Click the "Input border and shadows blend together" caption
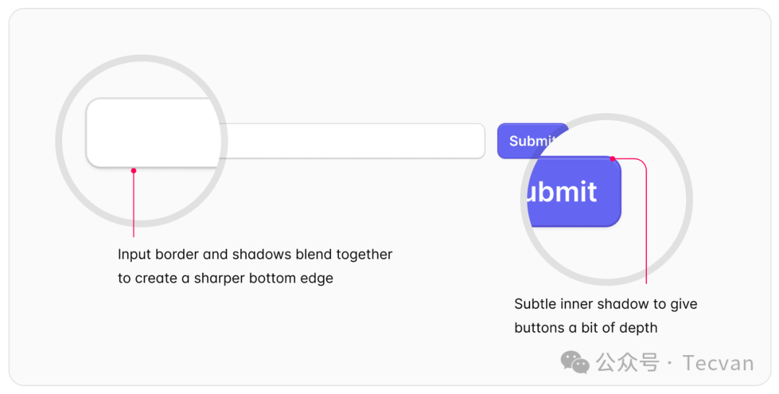The width and height of the screenshot is (779, 394). coord(255,254)
